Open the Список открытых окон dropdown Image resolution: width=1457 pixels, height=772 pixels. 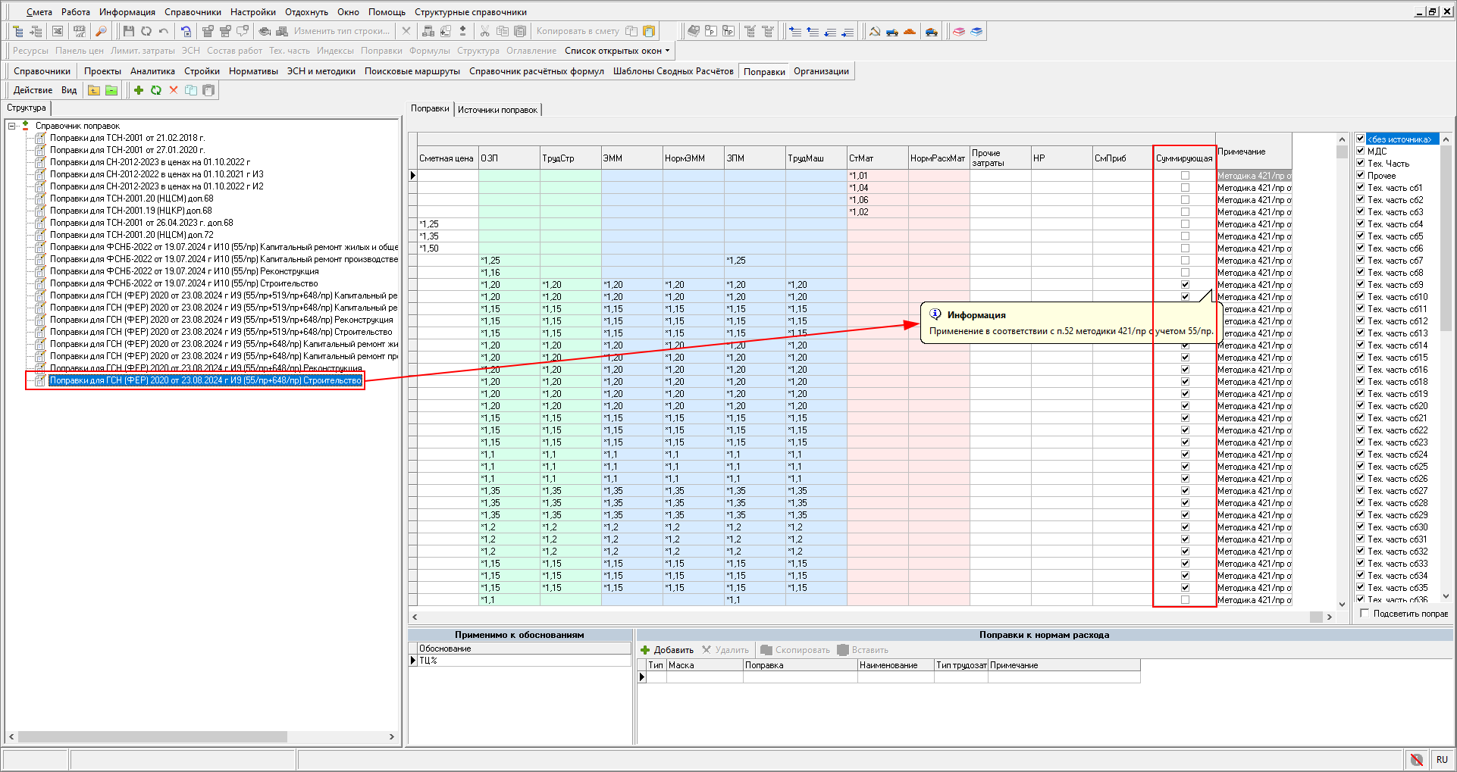point(617,51)
